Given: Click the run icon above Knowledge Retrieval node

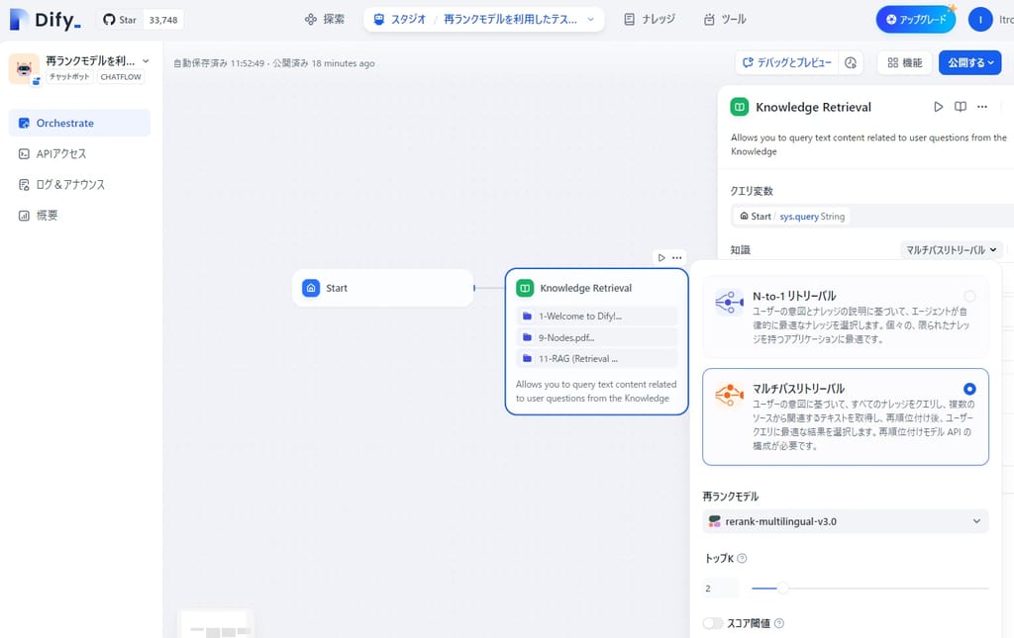Looking at the screenshot, I should [661, 258].
